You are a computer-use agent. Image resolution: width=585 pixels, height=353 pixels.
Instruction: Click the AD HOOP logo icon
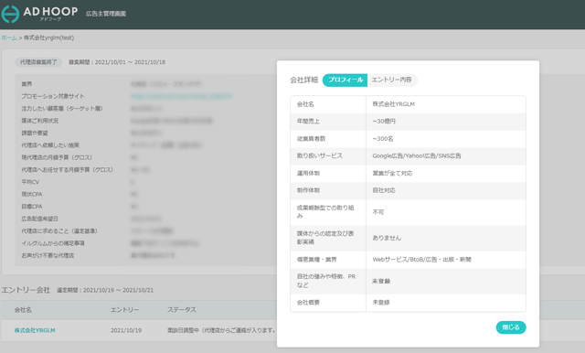tap(10, 14)
